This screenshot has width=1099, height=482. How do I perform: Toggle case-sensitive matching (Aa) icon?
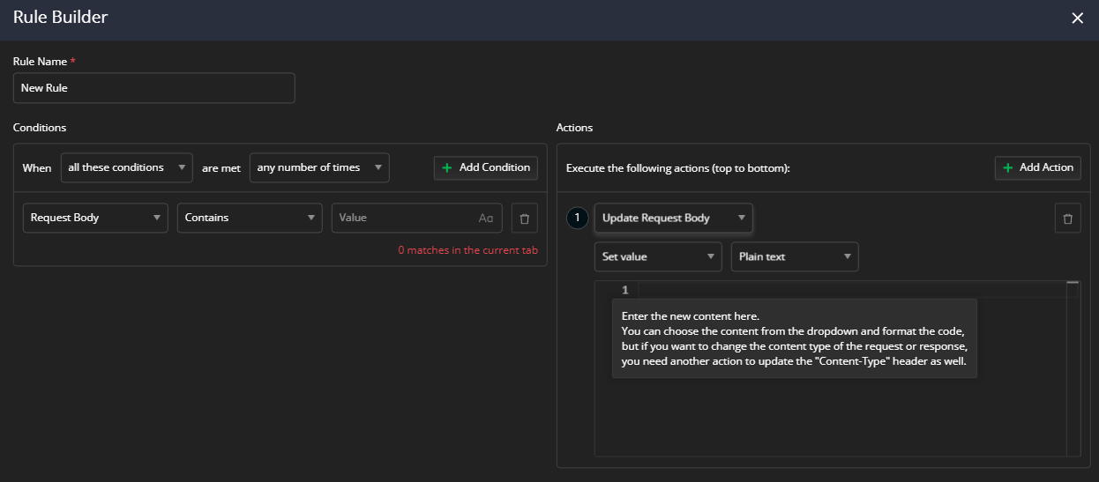[486, 218]
